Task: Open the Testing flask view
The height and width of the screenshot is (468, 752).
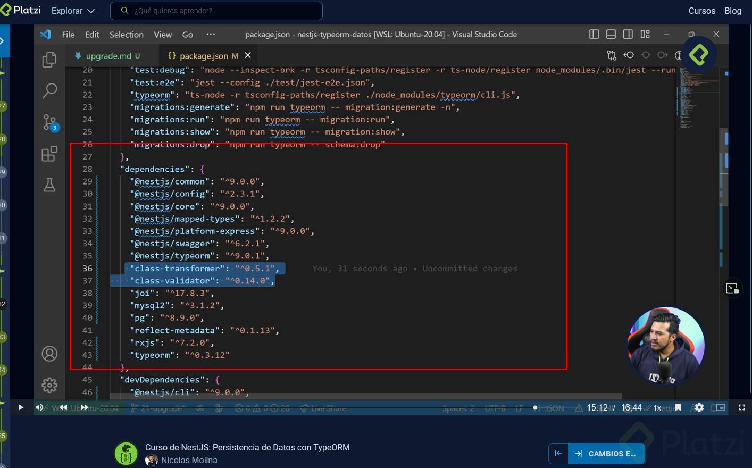Action: 49,185
